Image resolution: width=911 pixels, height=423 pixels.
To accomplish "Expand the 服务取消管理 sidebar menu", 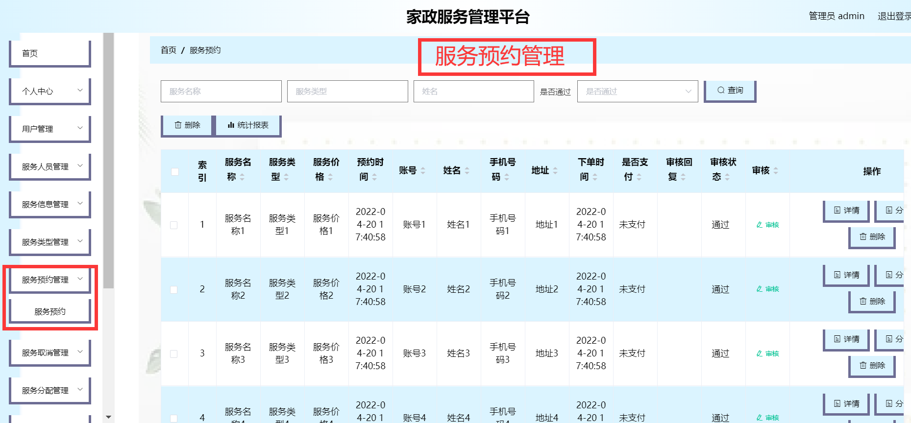I will tap(50, 352).
